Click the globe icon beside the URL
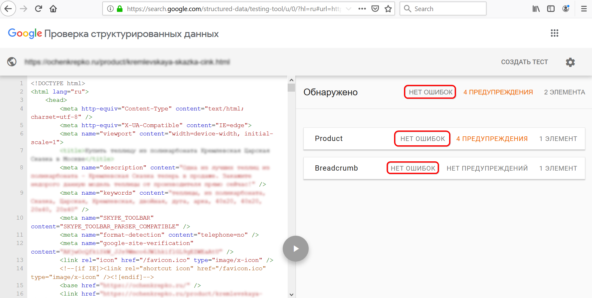The image size is (592, 298). (x=12, y=62)
